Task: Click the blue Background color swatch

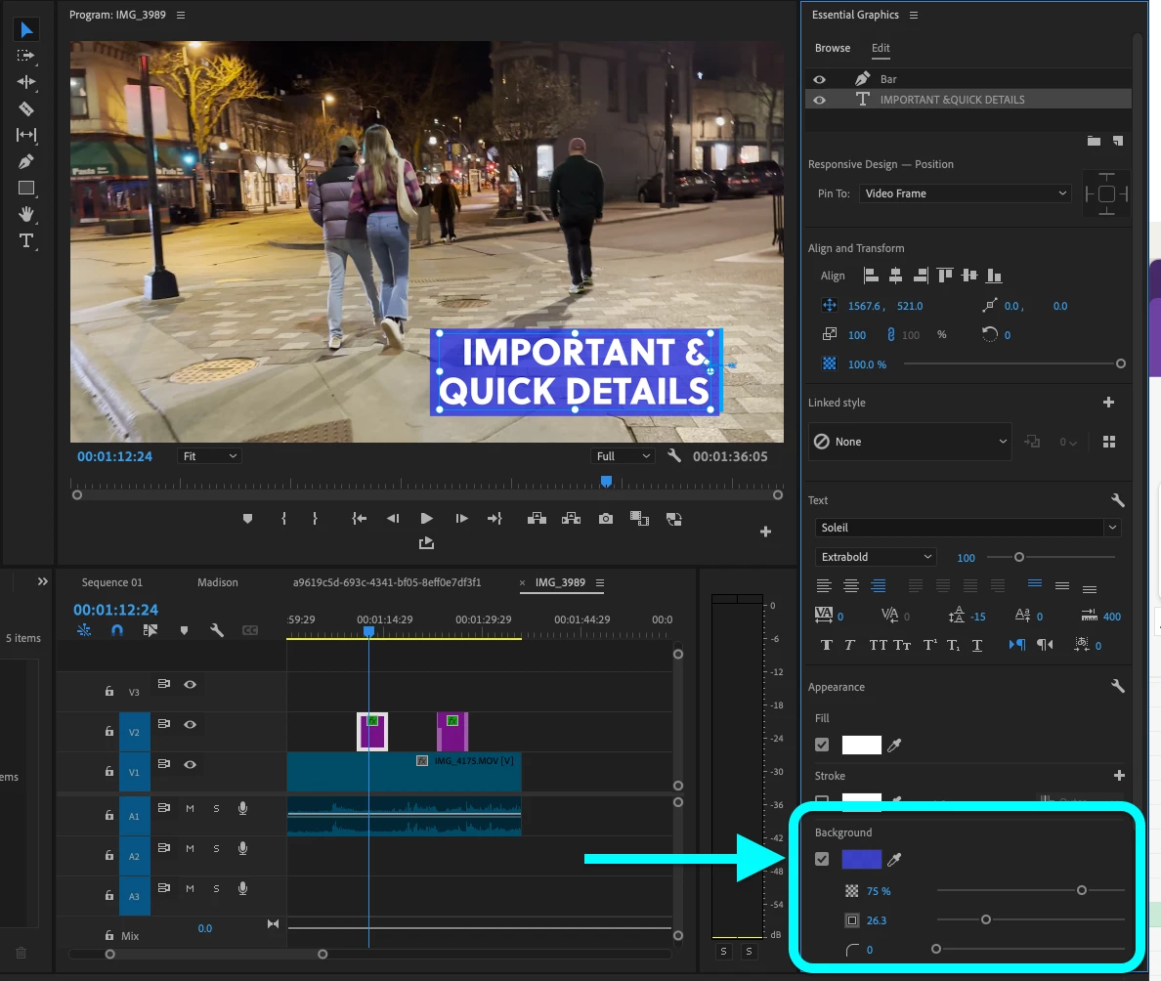Action: [861, 860]
